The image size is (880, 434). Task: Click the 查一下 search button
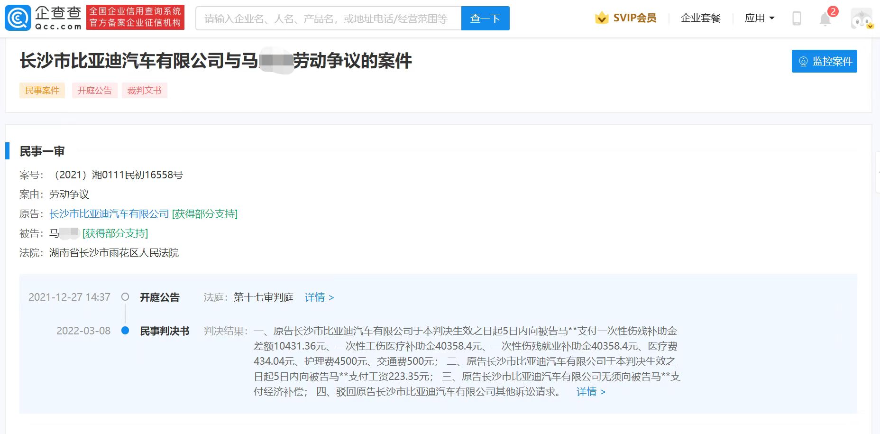tap(485, 18)
